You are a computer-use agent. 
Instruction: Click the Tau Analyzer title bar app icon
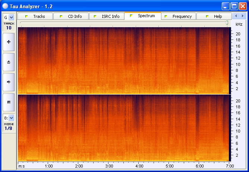pos(5,6)
